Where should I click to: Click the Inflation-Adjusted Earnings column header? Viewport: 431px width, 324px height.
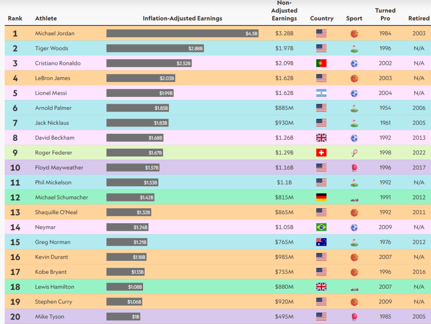[x=182, y=19]
